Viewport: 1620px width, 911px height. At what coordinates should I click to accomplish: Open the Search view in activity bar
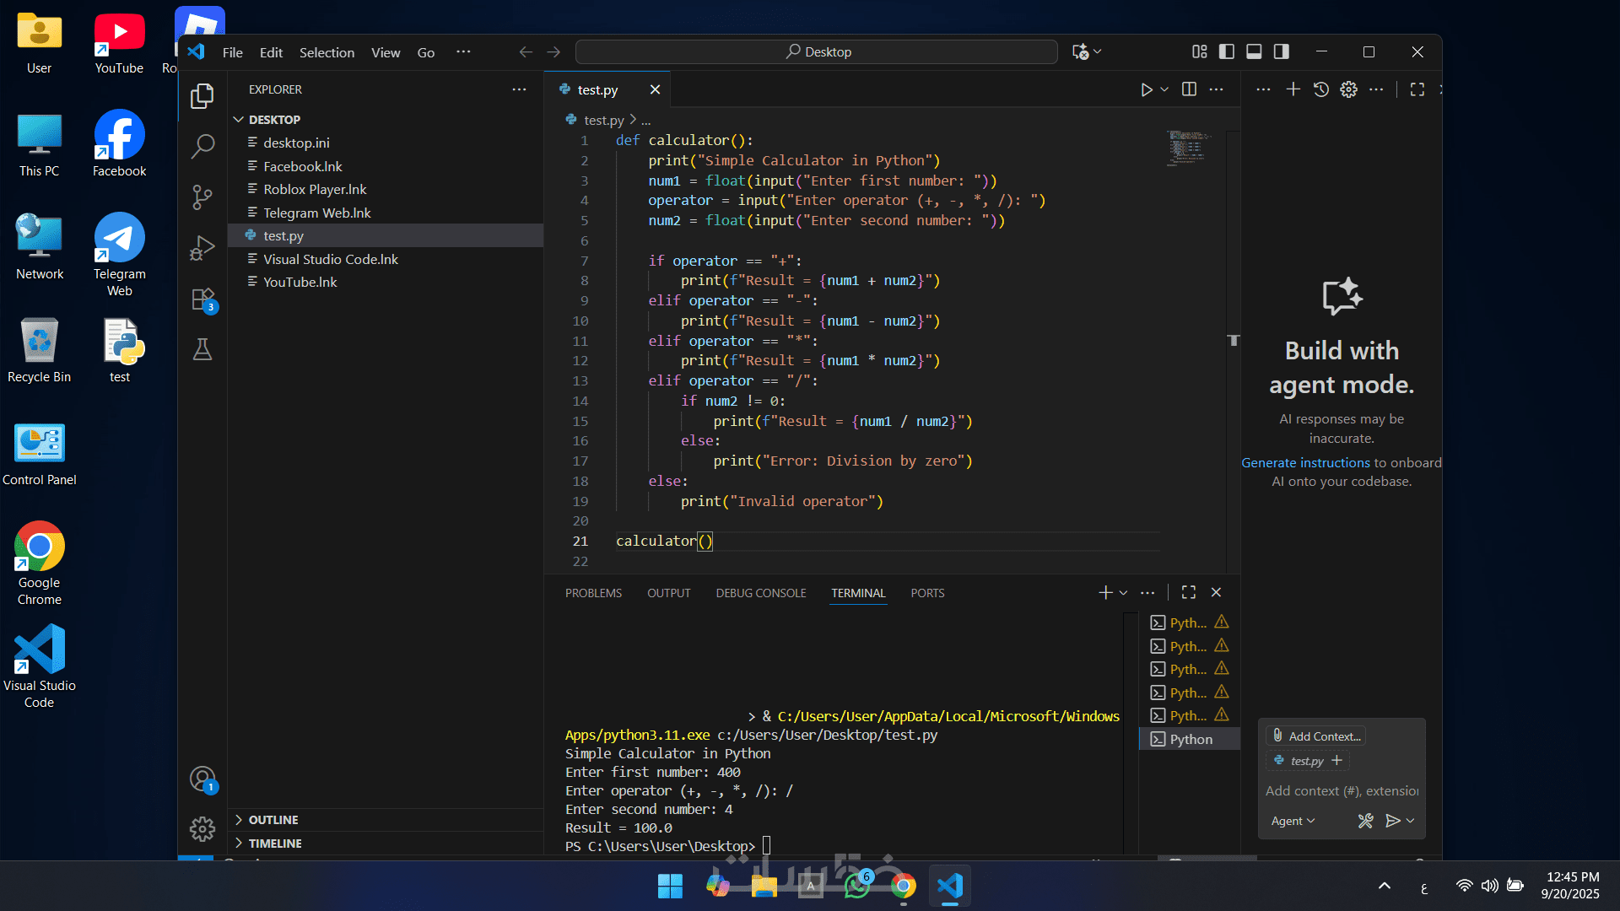pos(202,147)
